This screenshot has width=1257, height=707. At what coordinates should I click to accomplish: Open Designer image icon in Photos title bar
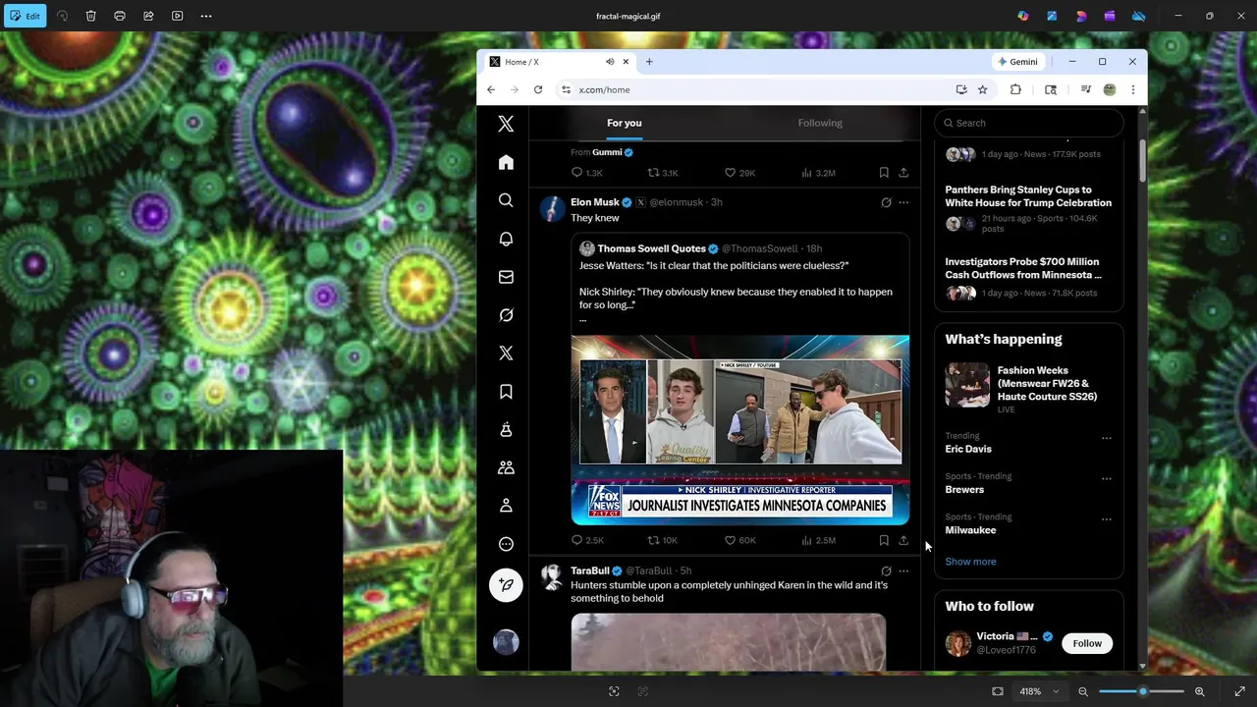[1052, 16]
